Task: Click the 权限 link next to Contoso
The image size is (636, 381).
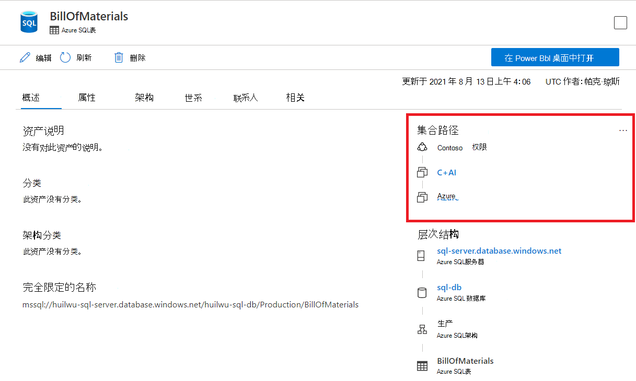Action: (479, 147)
